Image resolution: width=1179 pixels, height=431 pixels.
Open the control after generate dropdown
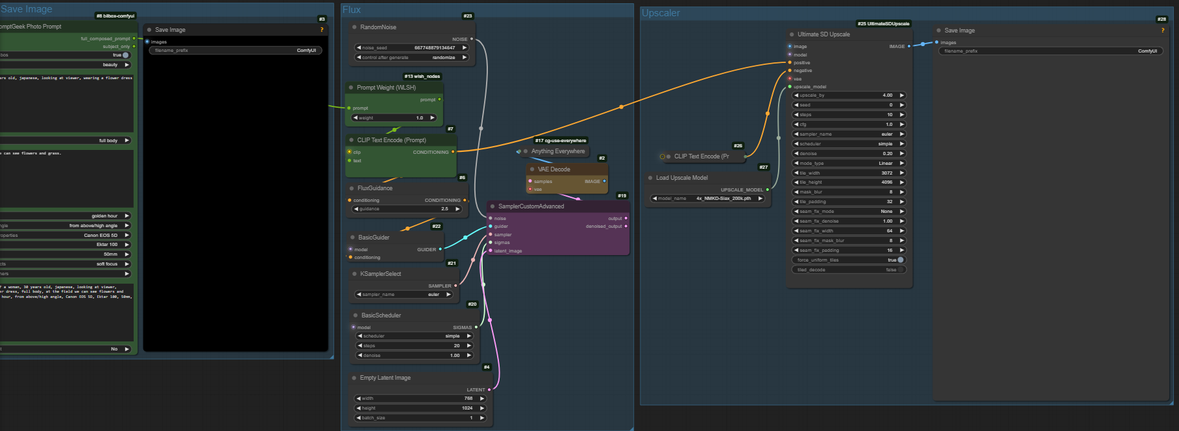pyautogui.click(x=412, y=57)
